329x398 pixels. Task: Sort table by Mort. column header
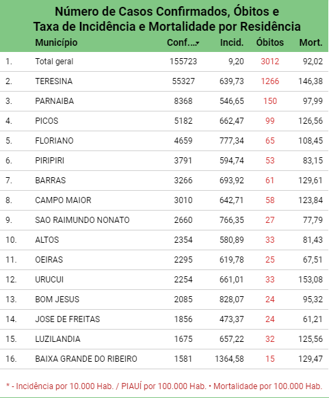coord(311,42)
